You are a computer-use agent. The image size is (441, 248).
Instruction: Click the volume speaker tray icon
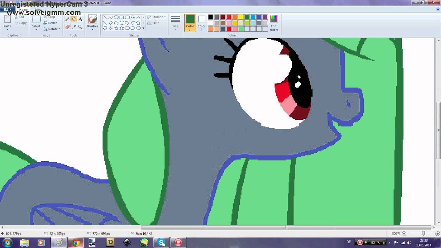click(409, 243)
